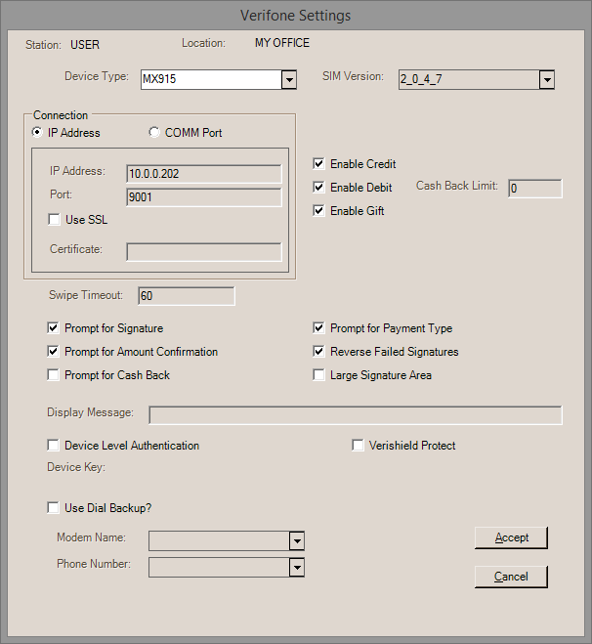592x644 pixels.
Task: Click the empty Certificate input field
Action: [x=204, y=252]
